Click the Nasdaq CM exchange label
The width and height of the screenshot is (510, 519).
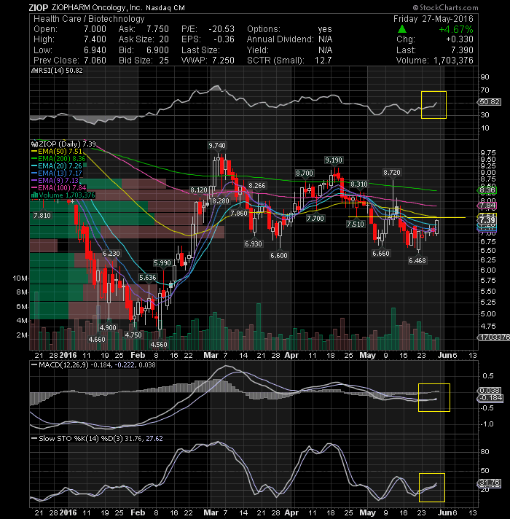click(165, 8)
